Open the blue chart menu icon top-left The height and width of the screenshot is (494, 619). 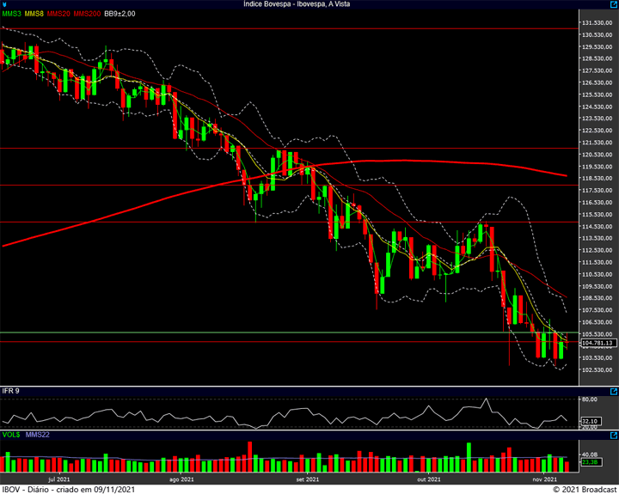[4, 4]
